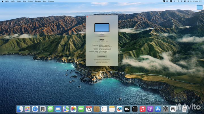Image resolution: width=204 pixels, height=114 pixels.
Task: Open the regulatory certification link in About window
Action: pos(102,60)
